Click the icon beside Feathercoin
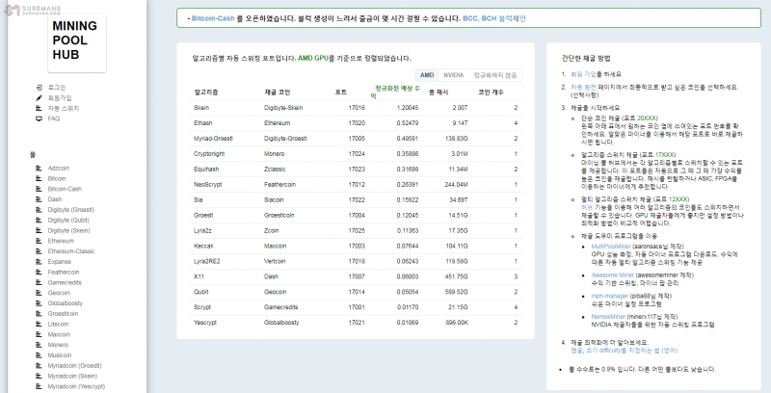The height and width of the screenshot is (393, 771). [x=40, y=273]
